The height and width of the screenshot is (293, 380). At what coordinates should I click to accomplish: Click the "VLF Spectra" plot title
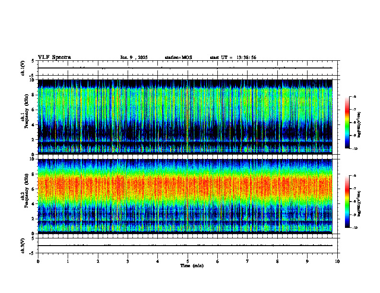pos(54,57)
